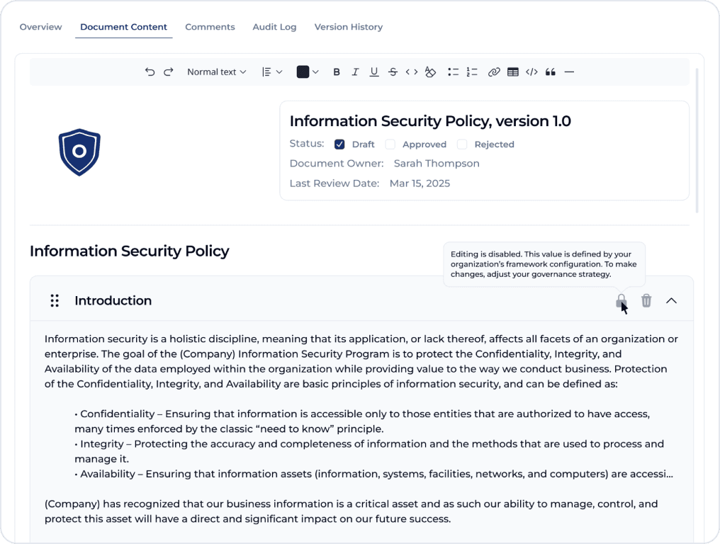This screenshot has height=544, width=720.
Task: Insert a blockquote
Action: click(x=551, y=72)
